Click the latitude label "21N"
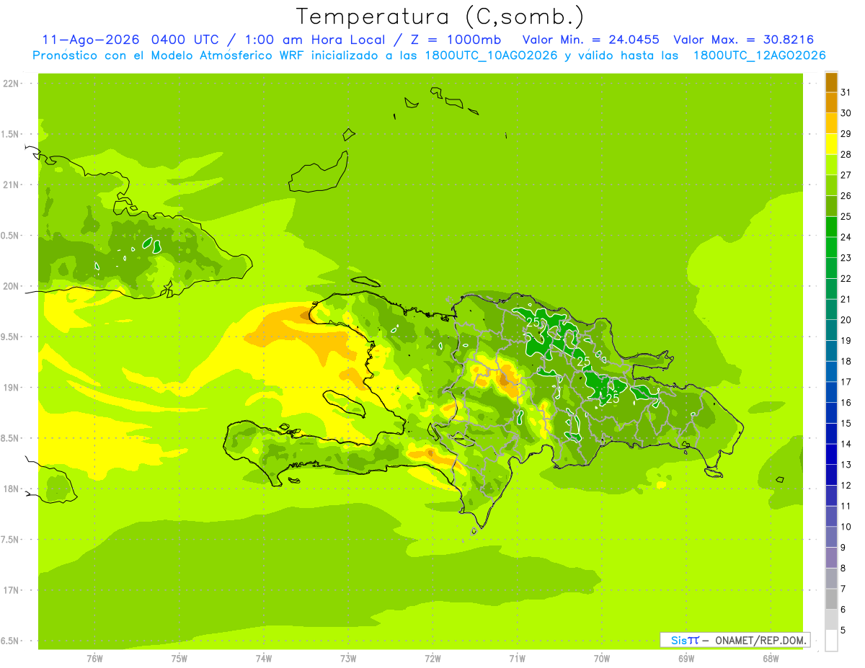This screenshot has height=668, width=865. 11,185
